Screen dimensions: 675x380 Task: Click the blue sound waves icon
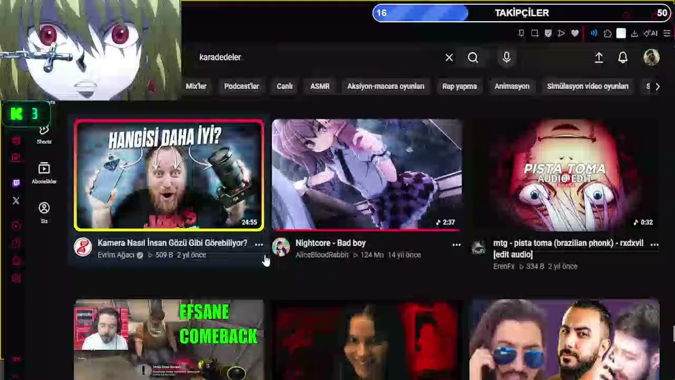(594, 33)
